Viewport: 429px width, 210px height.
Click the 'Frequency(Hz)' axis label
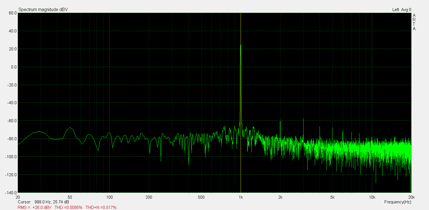pos(398,202)
